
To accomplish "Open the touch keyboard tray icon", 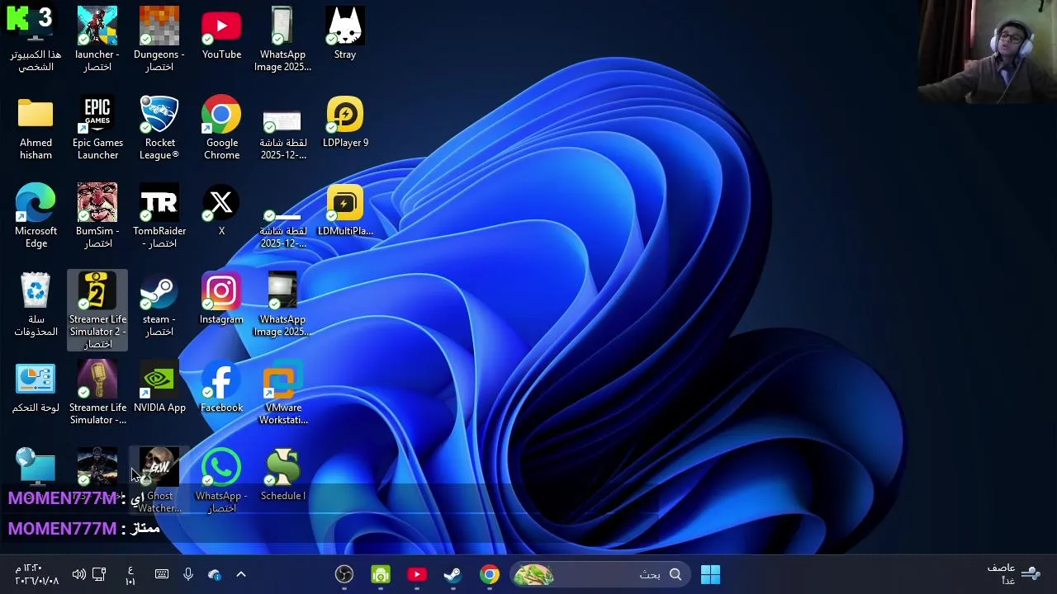I will pyautogui.click(x=162, y=574).
